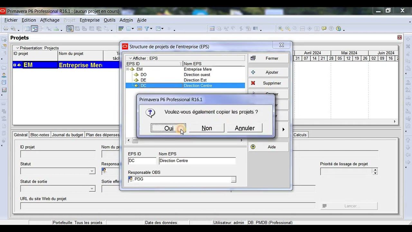This screenshot has width=412, height=232.
Task: Click the Aide button in EPS dialog
Action: pos(268,147)
